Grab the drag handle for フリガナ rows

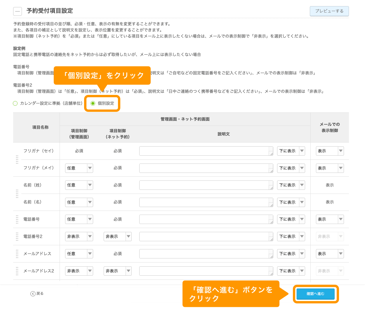pyautogui.click(x=17, y=159)
